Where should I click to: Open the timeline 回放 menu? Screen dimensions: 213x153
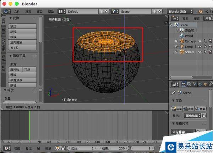point(48,148)
